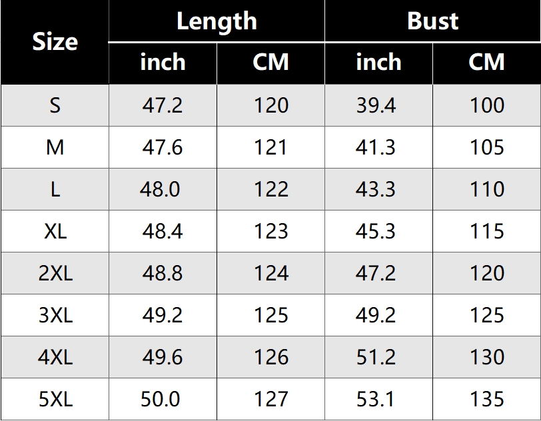
Task: Select the 39.4 bust inch value
Action: 376,105
